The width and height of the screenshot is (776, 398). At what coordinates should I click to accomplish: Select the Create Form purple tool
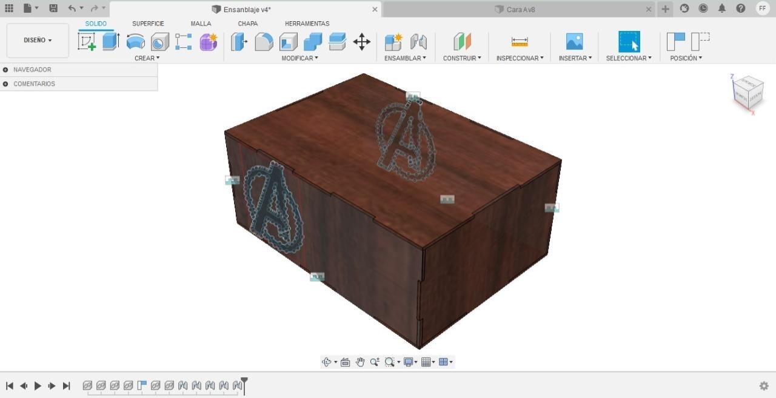click(208, 41)
